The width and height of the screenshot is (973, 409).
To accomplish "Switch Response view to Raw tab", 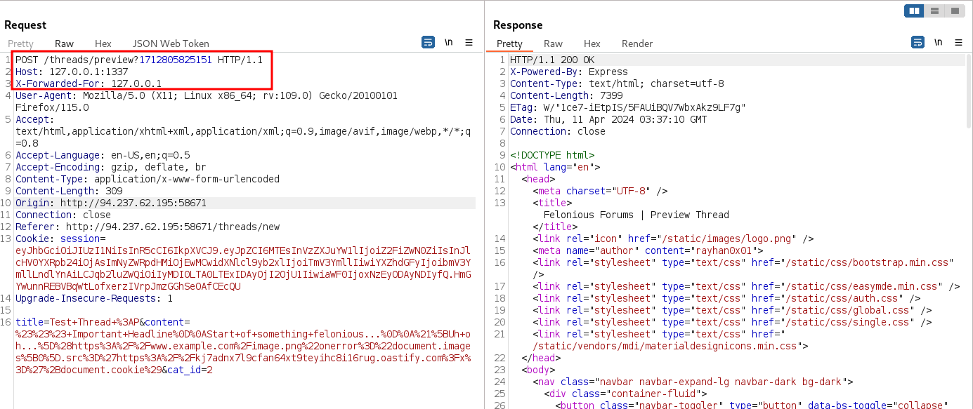I will click(553, 43).
